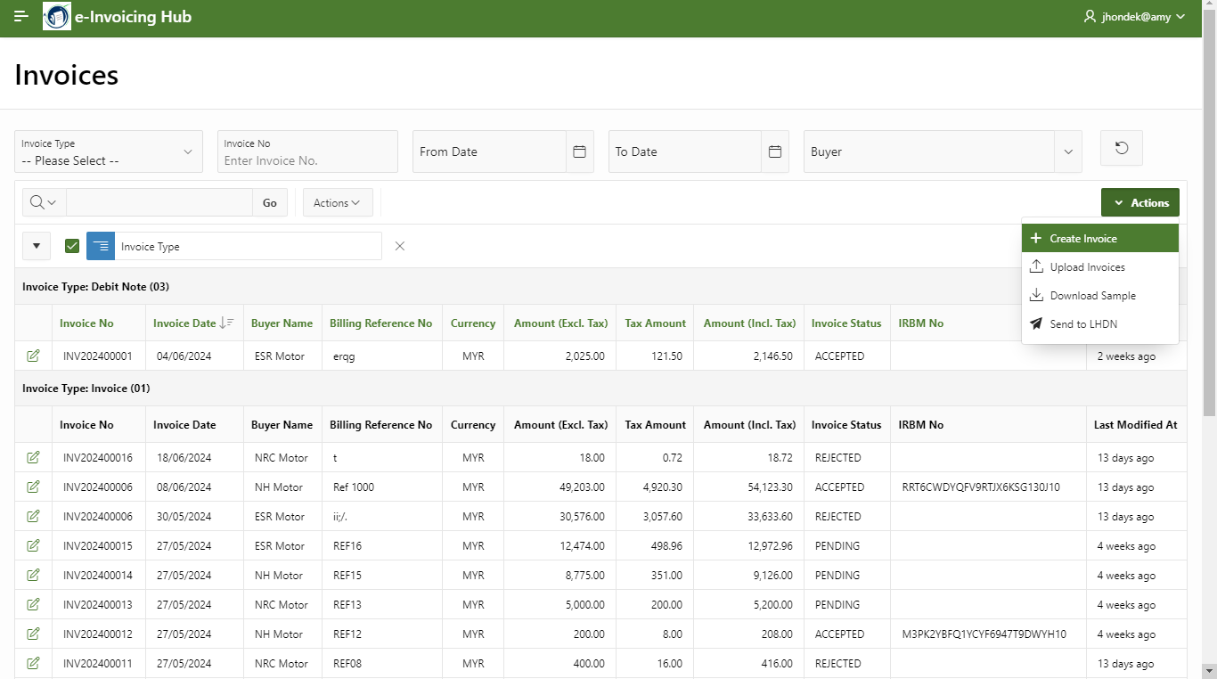Open the hamburger navigation menu
This screenshot has width=1217, height=679.
(21, 17)
